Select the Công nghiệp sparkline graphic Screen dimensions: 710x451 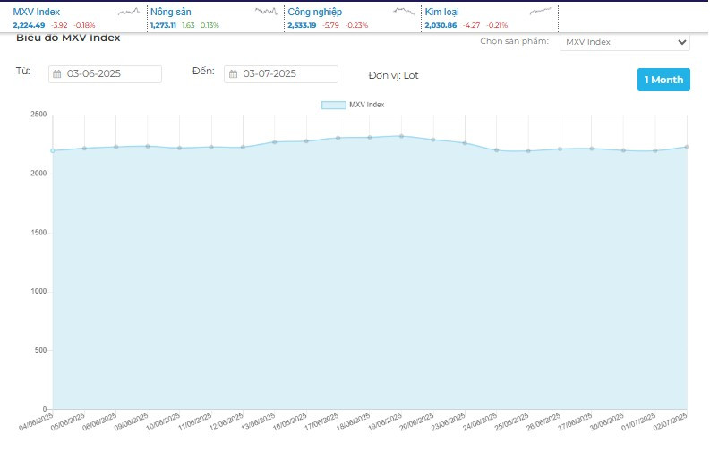[x=404, y=12]
